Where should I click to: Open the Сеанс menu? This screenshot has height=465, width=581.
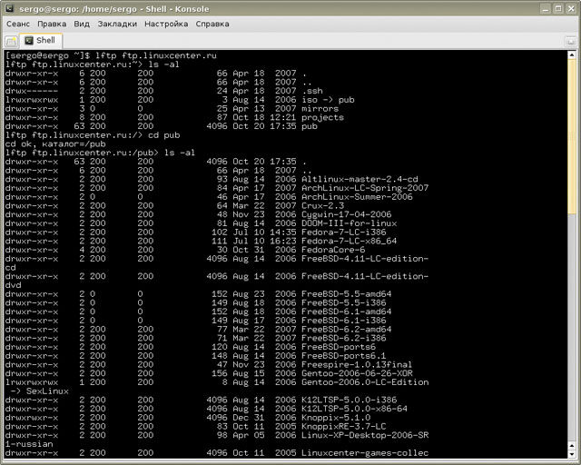pos(18,24)
